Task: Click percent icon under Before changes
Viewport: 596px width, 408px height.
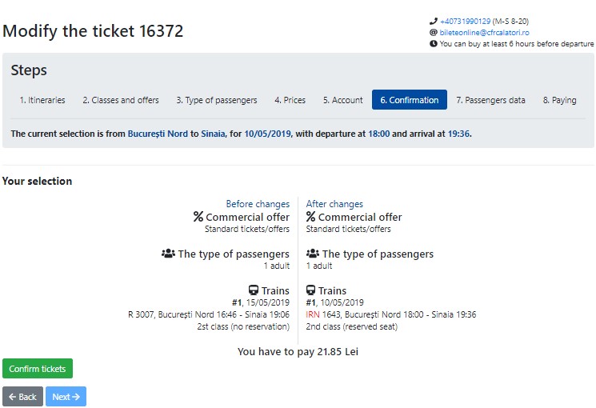Action: tap(198, 217)
